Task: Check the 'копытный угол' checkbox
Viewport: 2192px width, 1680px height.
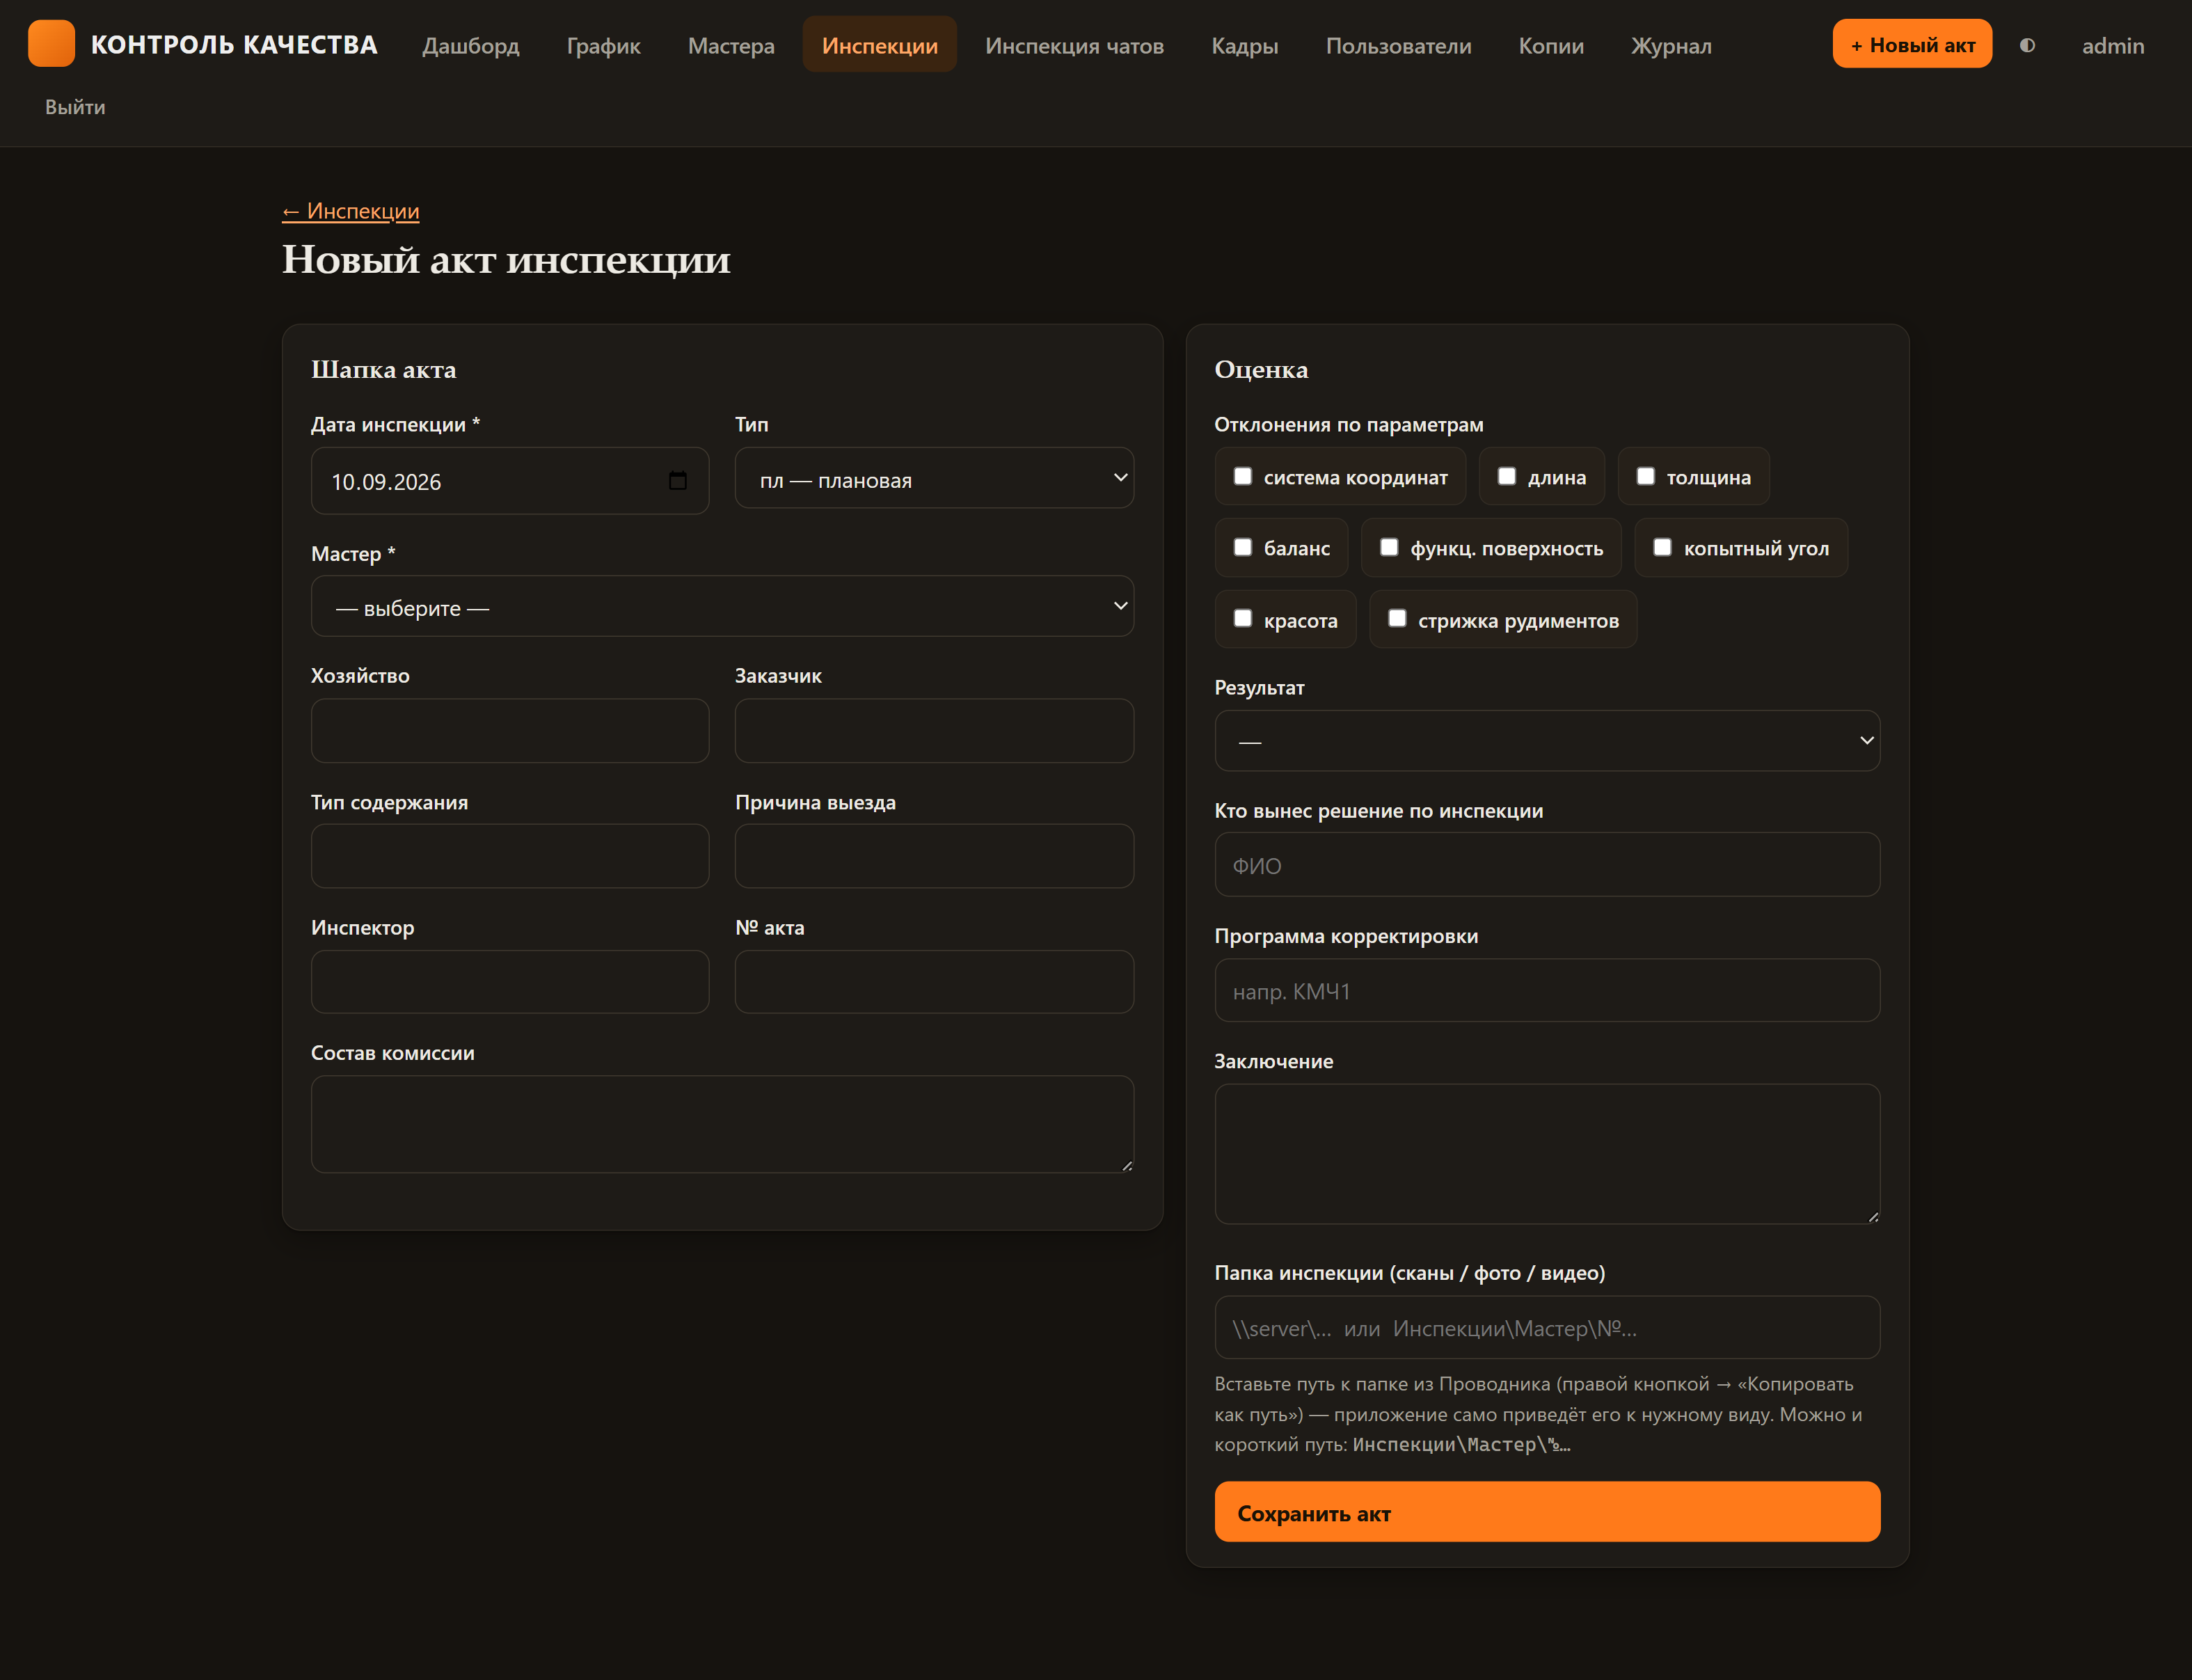Action: [1663, 547]
